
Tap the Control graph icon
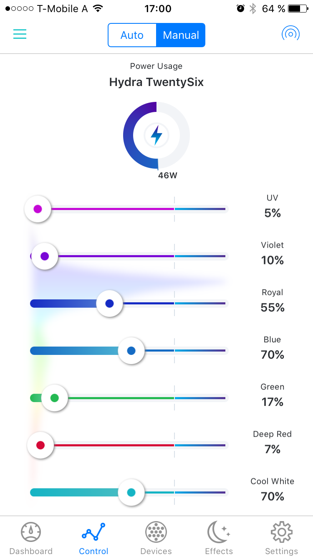click(93, 532)
